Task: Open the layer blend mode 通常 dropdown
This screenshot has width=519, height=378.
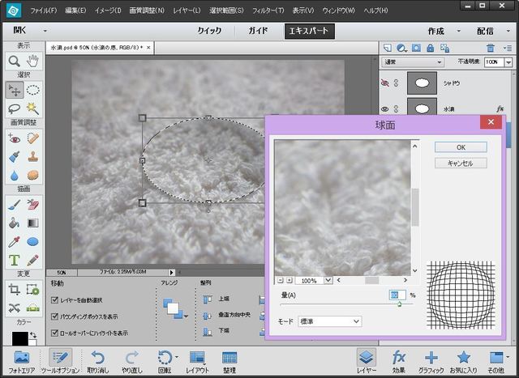Action: tap(414, 62)
